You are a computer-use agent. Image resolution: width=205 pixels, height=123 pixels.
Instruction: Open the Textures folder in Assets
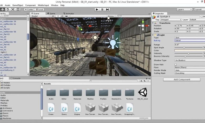pyautogui.click(x=130, y=94)
